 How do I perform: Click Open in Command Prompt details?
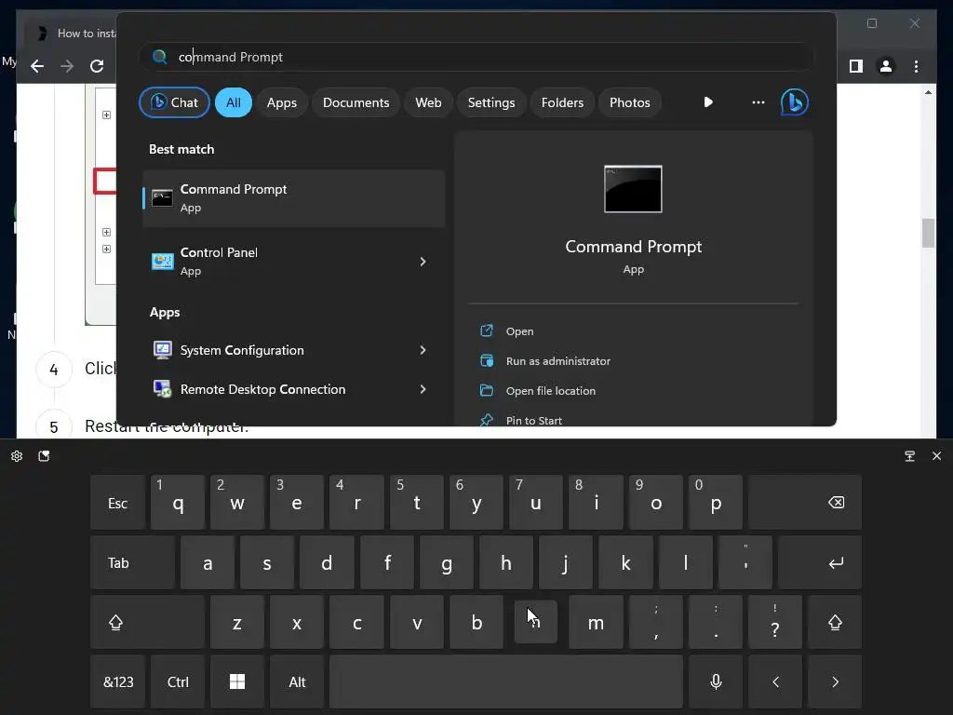(519, 331)
